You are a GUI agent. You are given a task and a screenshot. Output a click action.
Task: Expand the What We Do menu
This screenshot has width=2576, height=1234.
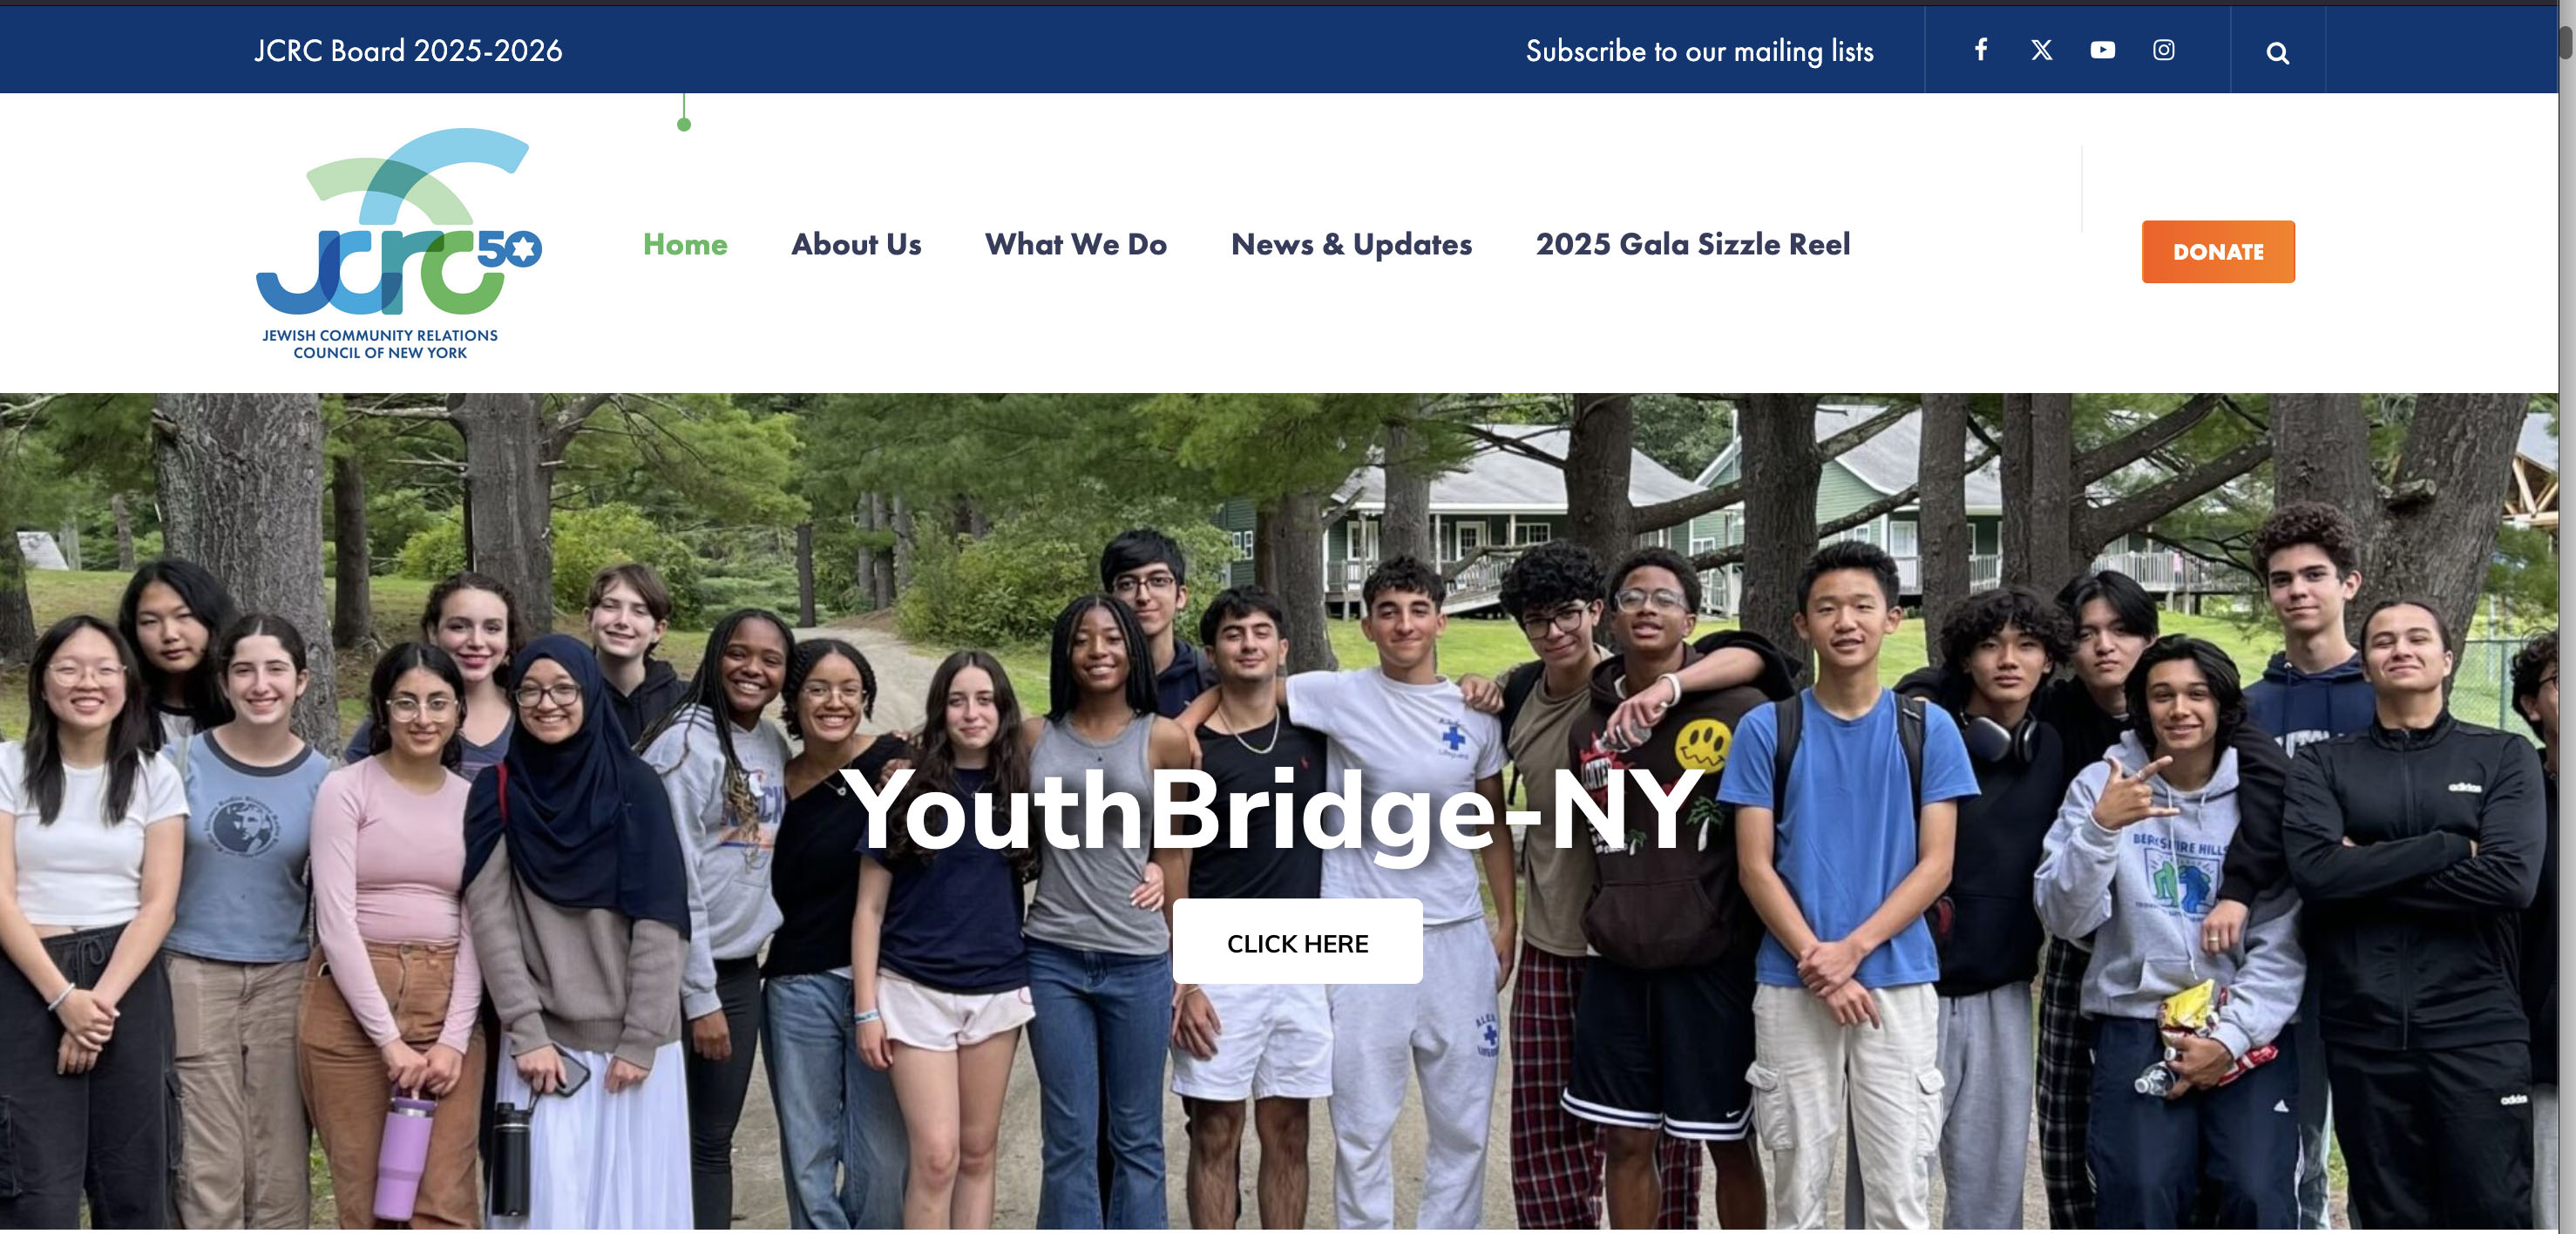tap(1075, 244)
